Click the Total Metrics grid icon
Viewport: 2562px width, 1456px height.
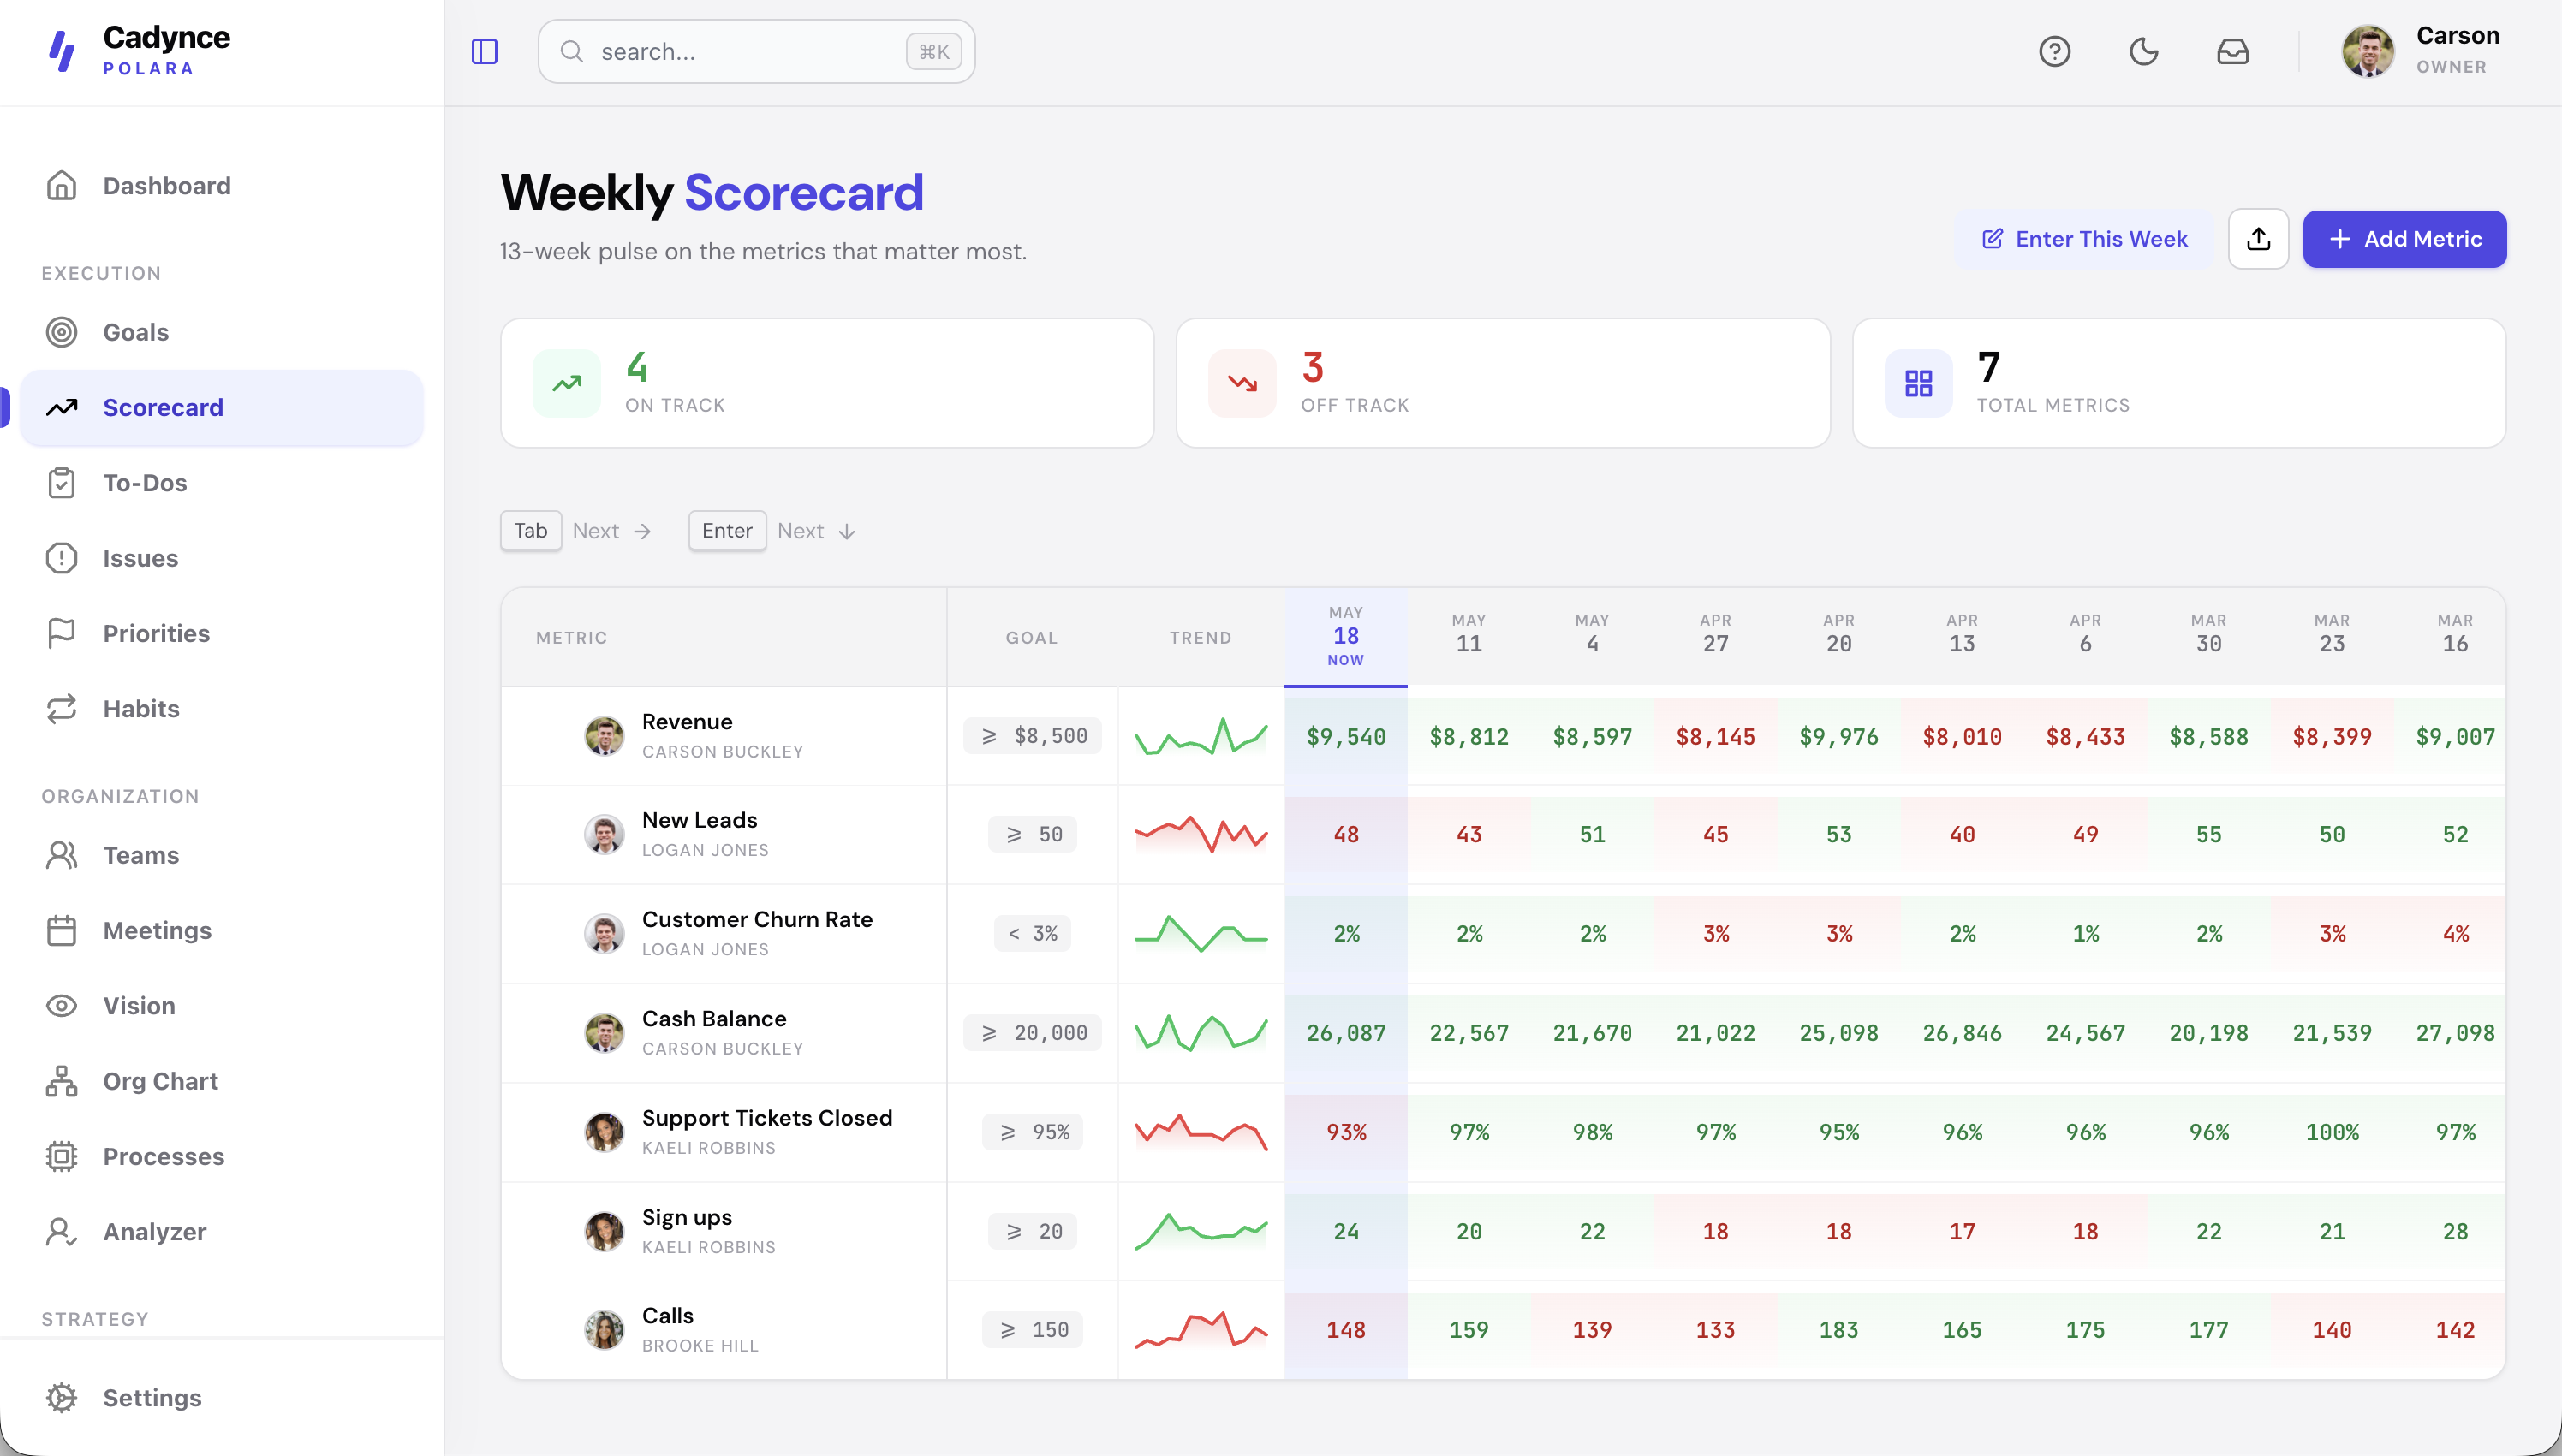point(1919,383)
